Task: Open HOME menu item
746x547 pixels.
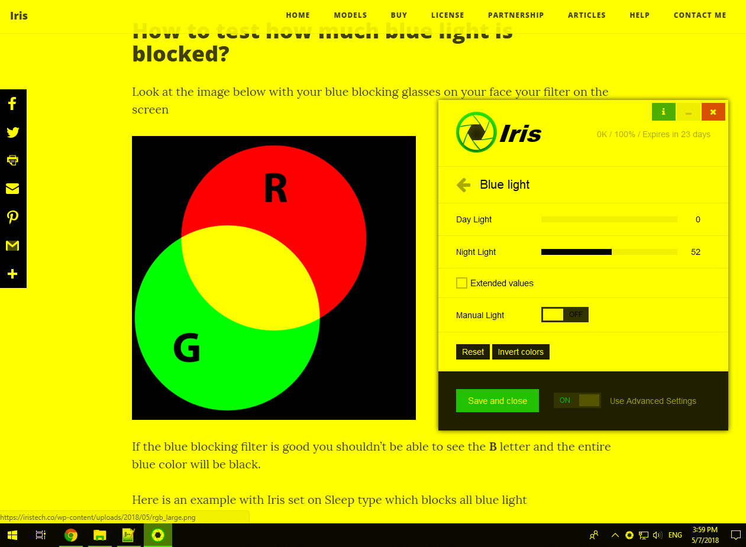Action: pyautogui.click(x=298, y=15)
